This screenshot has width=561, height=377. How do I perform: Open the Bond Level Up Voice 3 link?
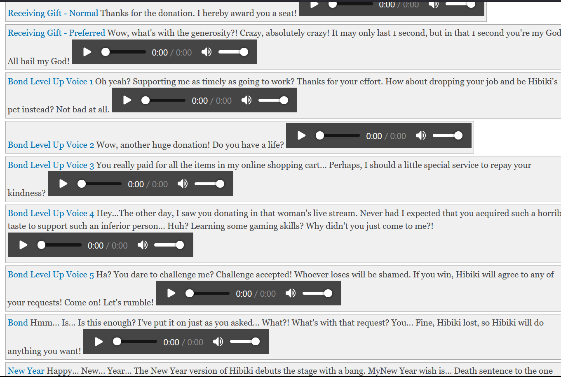(51, 165)
